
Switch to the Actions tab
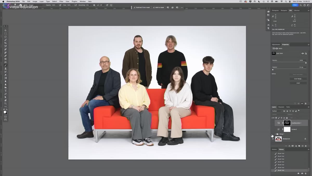(274, 149)
